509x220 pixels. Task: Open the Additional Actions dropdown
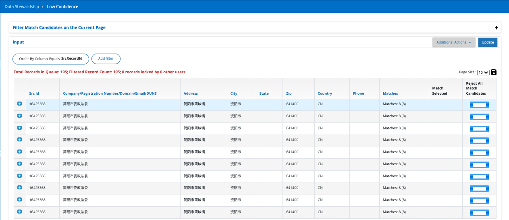pyautogui.click(x=454, y=42)
